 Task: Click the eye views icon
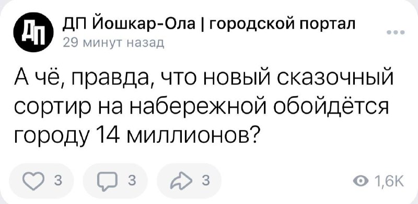358,182
